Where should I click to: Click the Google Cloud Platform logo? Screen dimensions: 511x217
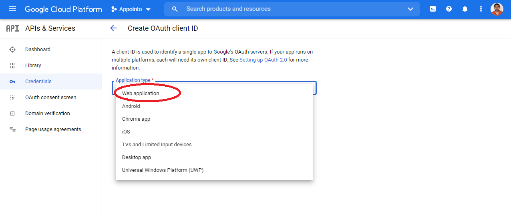(63, 9)
